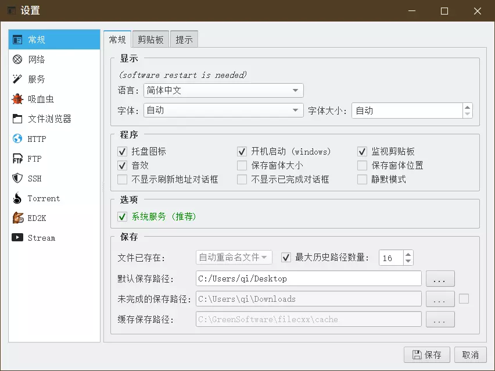The image size is (495, 371).
Task: Select the ED2K donkey icon
Action: tap(17, 218)
